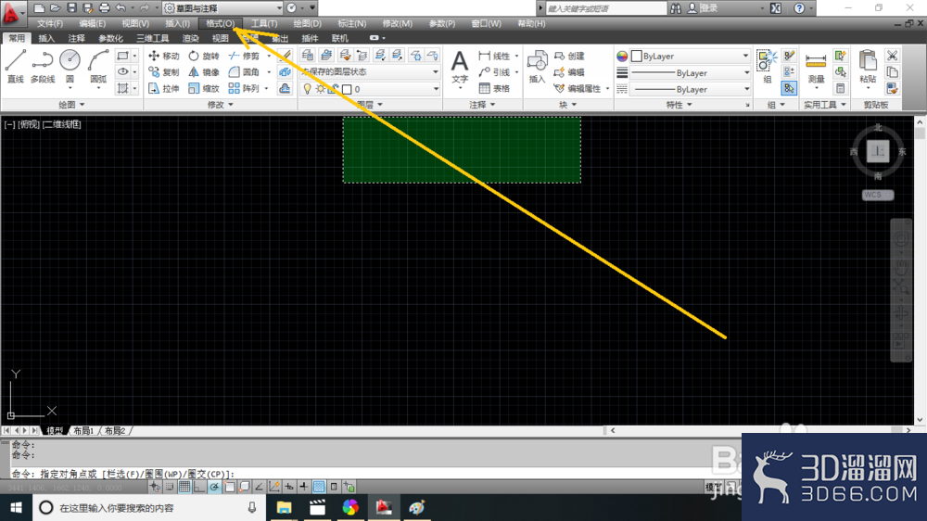
Task: Toggle grid display in the status bar
Action: (x=185, y=487)
